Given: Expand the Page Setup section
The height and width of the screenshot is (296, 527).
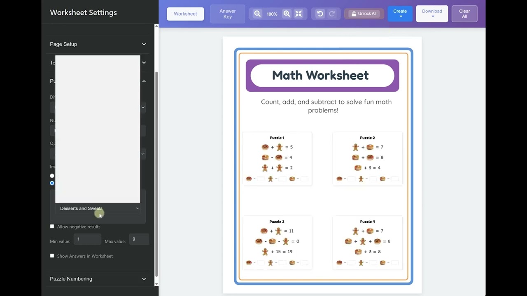Looking at the screenshot, I should (98, 44).
